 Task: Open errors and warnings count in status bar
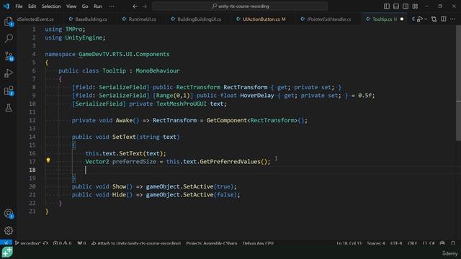tap(63, 243)
